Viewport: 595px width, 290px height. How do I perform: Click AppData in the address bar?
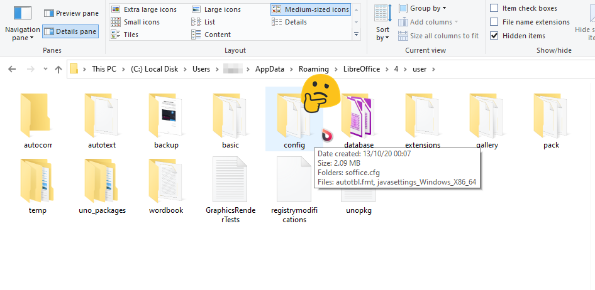pyautogui.click(x=269, y=69)
